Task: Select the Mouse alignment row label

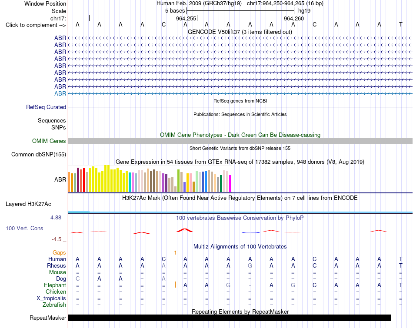Action: coord(57,272)
